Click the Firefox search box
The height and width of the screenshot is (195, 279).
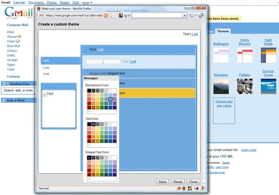coord(158,16)
